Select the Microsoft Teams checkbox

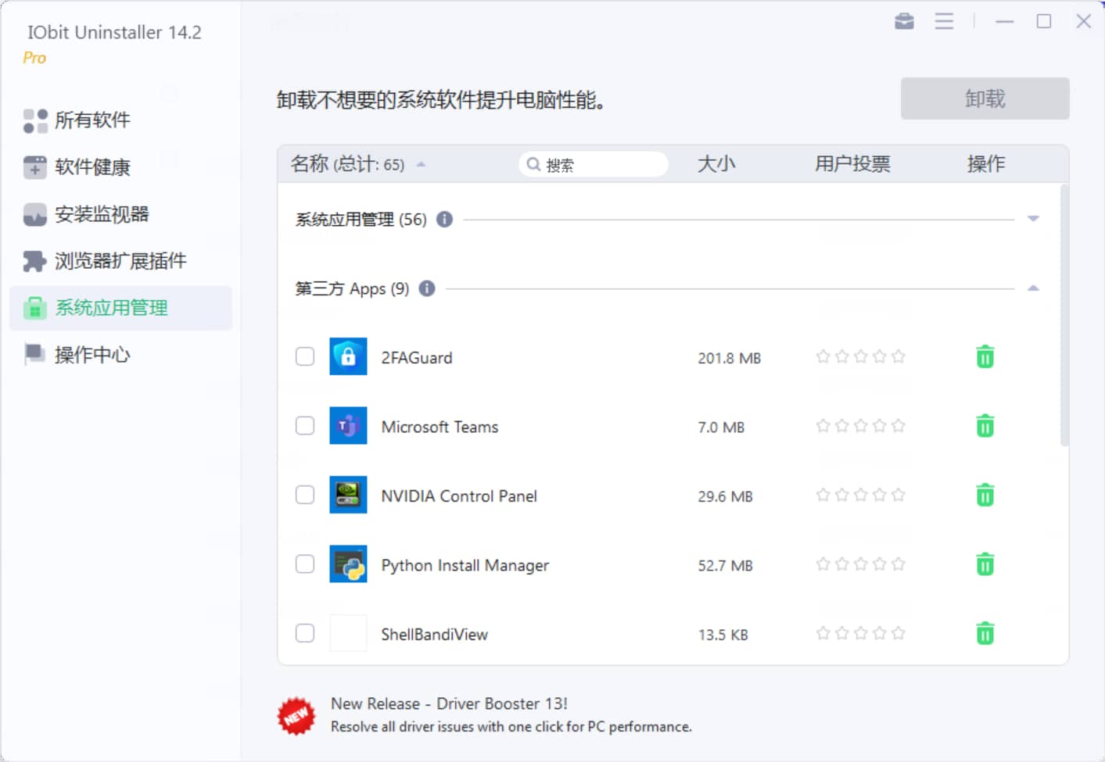coord(305,426)
